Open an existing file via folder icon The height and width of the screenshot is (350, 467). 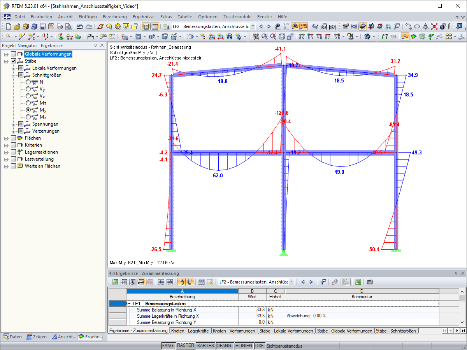tap(17, 26)
